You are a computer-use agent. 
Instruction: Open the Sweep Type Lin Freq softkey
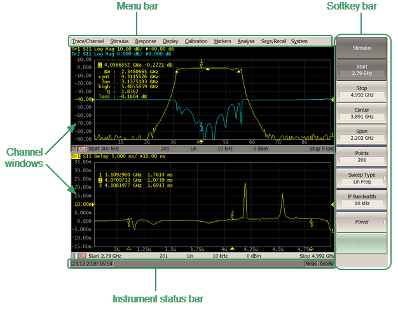click(x=362, y=178)
